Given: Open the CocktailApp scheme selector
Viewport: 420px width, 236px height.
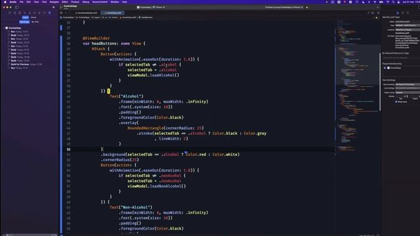Looking at the screenshot, I should 144,7.
